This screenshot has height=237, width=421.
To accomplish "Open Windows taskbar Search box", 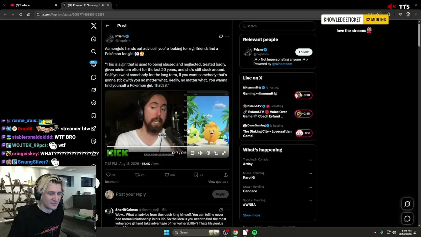I will tap(196, 232).
